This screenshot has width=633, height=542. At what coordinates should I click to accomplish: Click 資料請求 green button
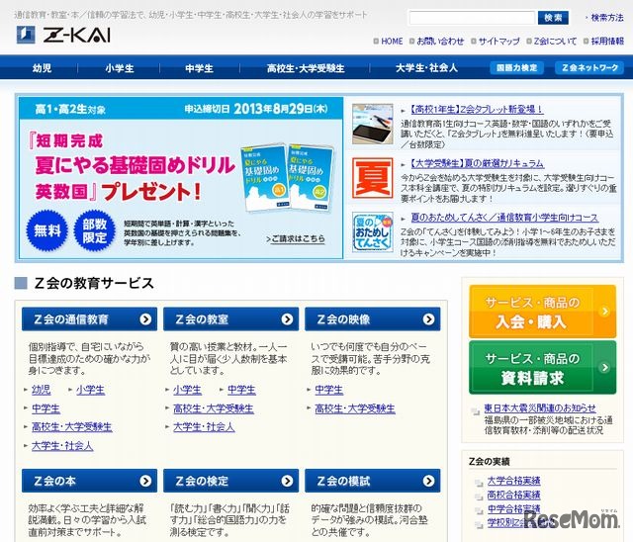pyautogui.click(x=543, y=368)
